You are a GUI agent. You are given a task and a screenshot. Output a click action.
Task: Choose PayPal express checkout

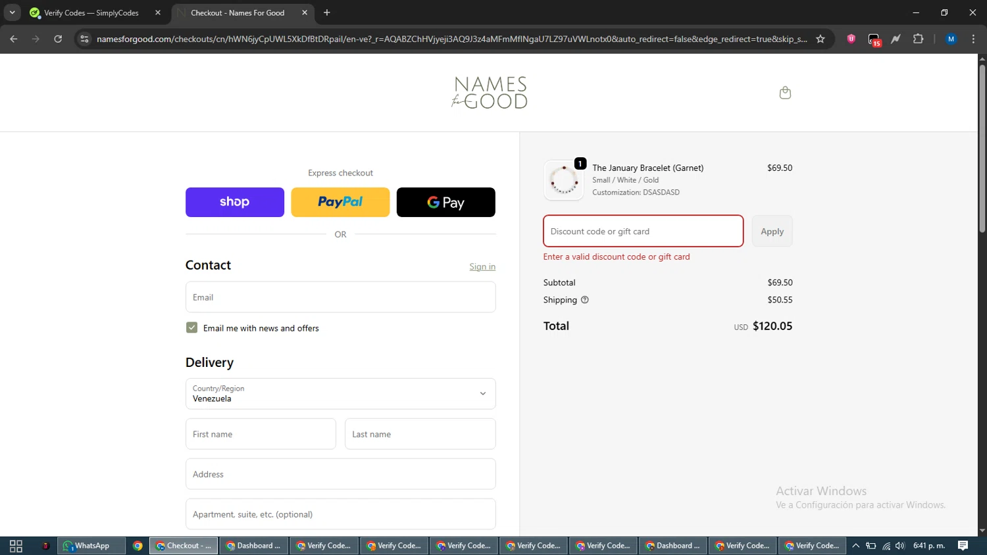click(340, 202)
